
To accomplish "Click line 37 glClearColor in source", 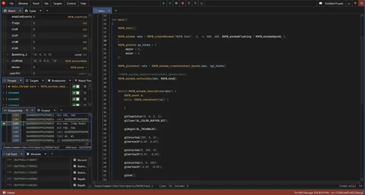I will point(143,117).
